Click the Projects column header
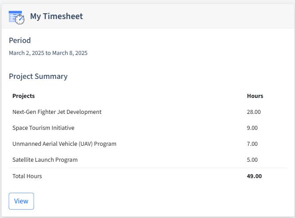 pyautogui.click(x=24, y=96)
